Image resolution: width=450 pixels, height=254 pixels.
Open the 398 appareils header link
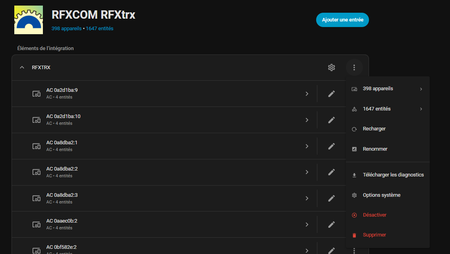click(66, 29)
